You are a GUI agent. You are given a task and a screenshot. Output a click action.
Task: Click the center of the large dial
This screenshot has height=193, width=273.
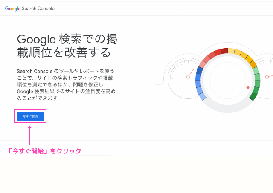(227, 81)
